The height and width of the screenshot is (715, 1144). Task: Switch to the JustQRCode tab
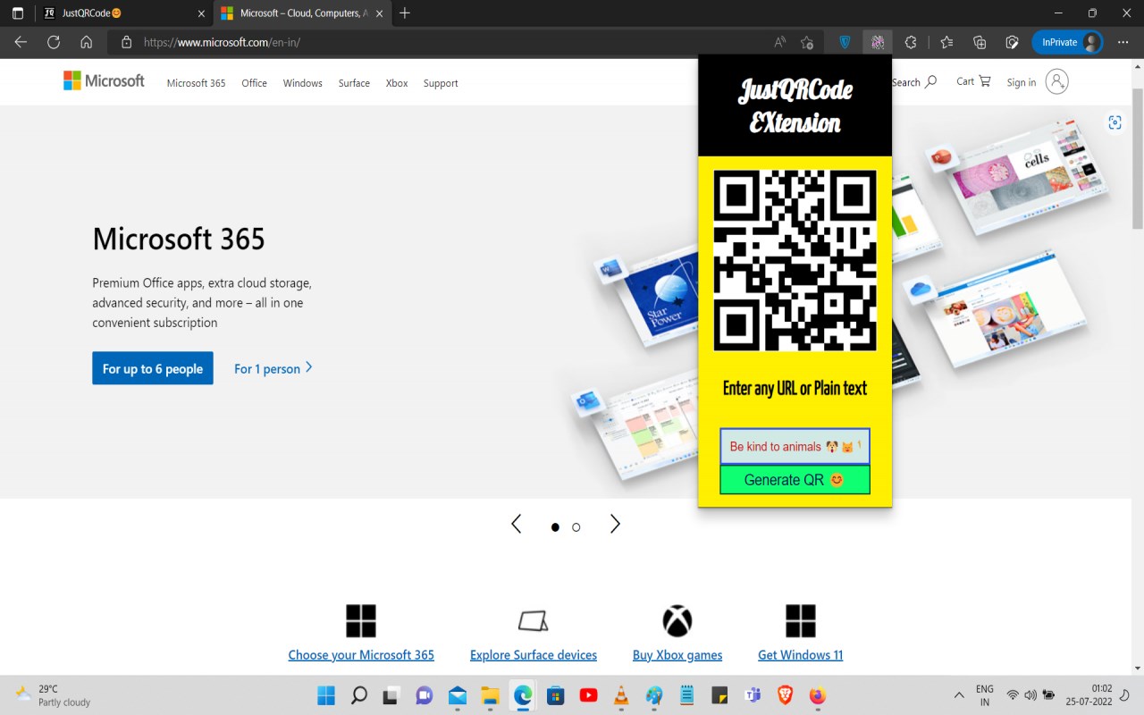coord(125,13)
